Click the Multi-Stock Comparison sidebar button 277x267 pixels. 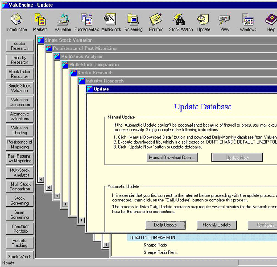(x=20, y=187)
